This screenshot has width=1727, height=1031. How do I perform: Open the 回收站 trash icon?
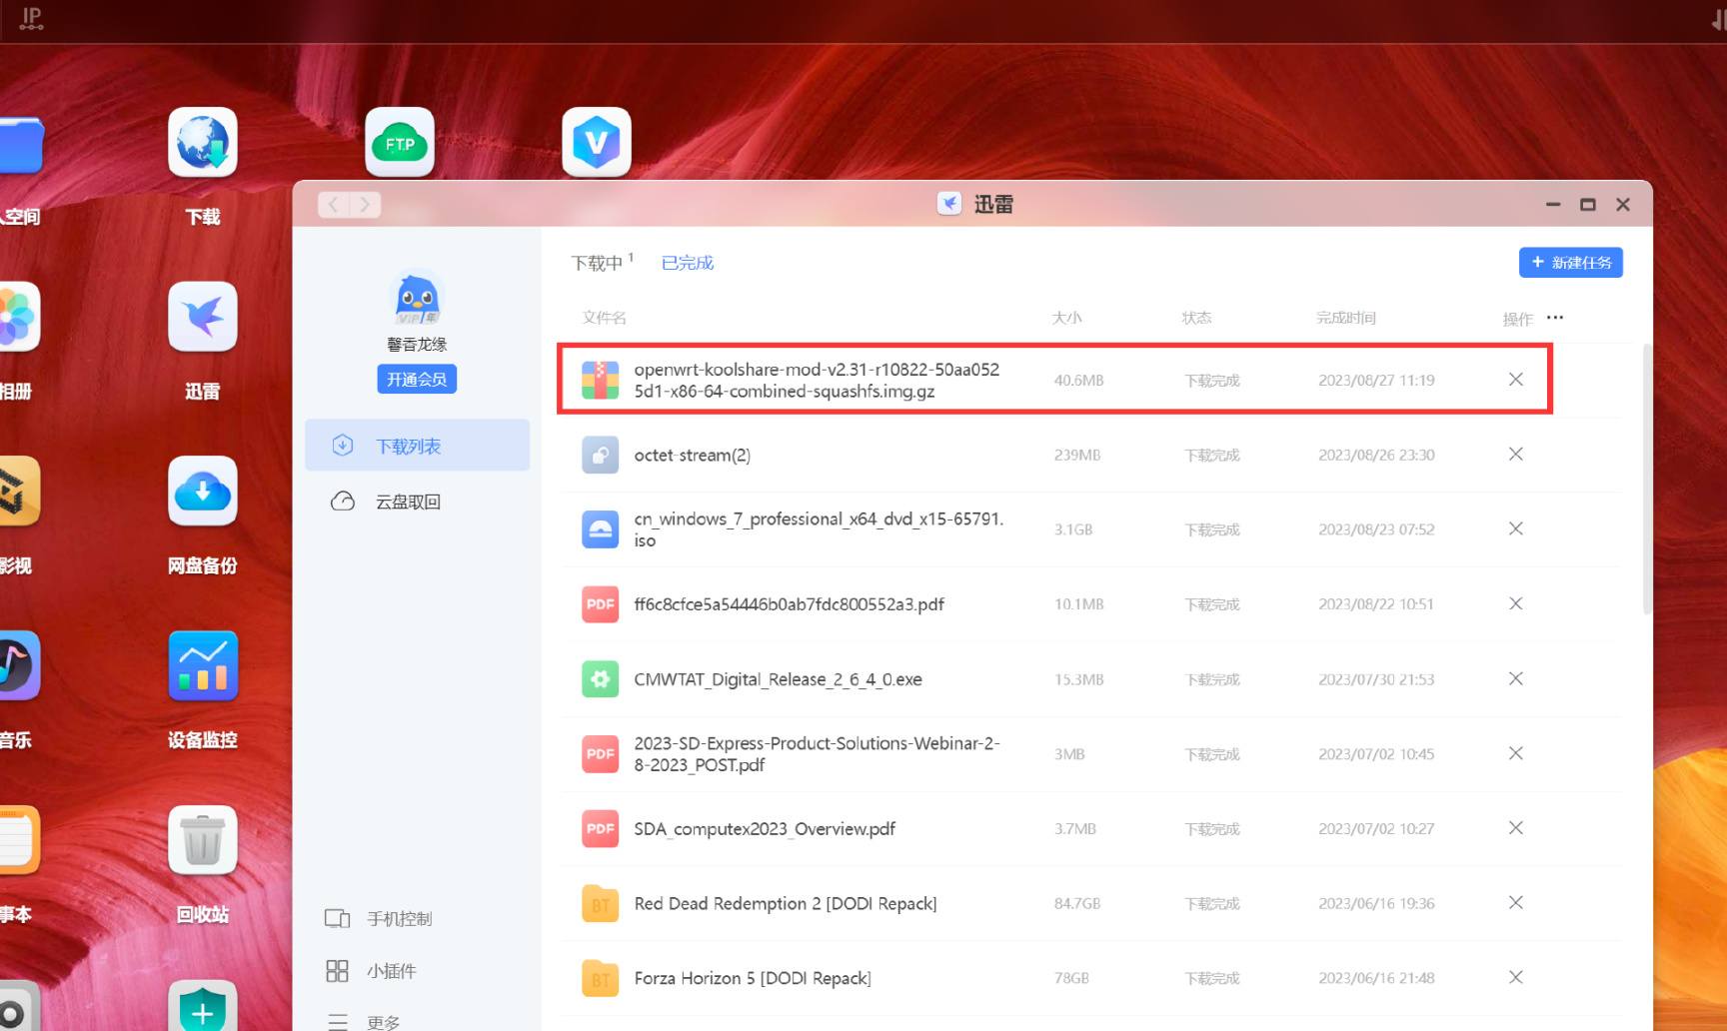[203, 841]
